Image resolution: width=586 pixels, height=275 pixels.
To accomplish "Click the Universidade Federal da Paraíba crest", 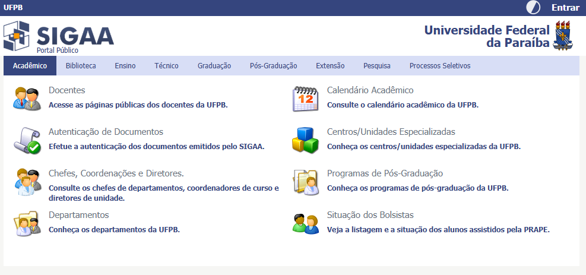I will click(x=563, y=36).
